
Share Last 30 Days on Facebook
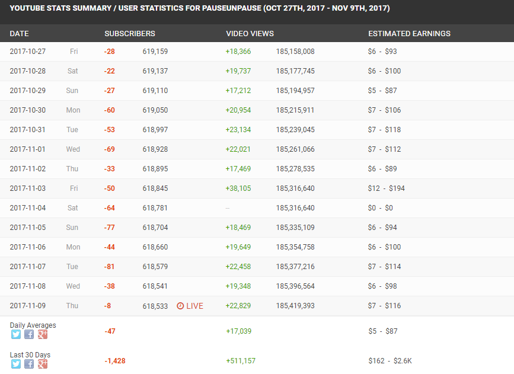pyautogui.click(x=29, y=364)
